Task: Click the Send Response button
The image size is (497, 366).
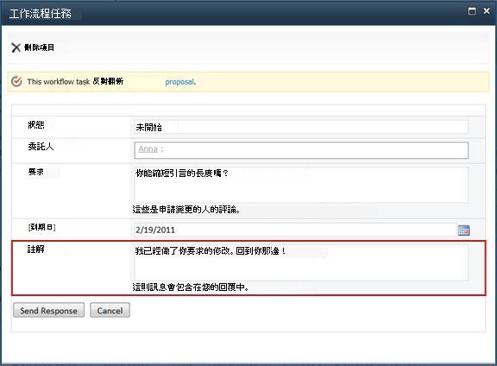Action: [x=49, y=310]
